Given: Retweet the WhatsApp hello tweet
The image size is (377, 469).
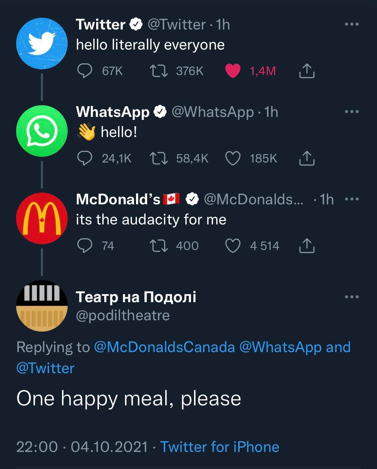Looking at the screenshot, I should coord(159,158).
